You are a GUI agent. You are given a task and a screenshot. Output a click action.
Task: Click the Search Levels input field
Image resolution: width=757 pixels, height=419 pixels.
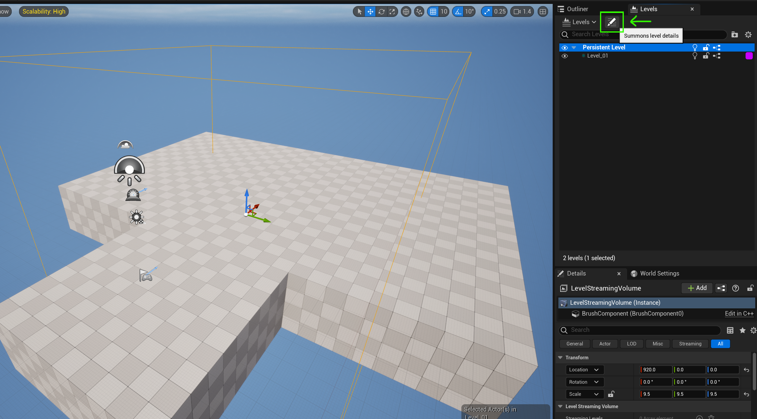click(591, 34)
